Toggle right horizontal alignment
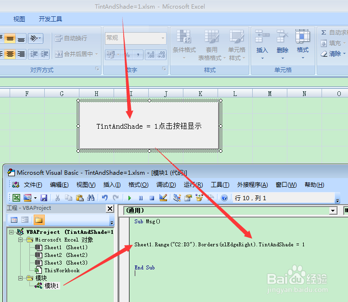 pyautogui.click(x=21, y=54)
